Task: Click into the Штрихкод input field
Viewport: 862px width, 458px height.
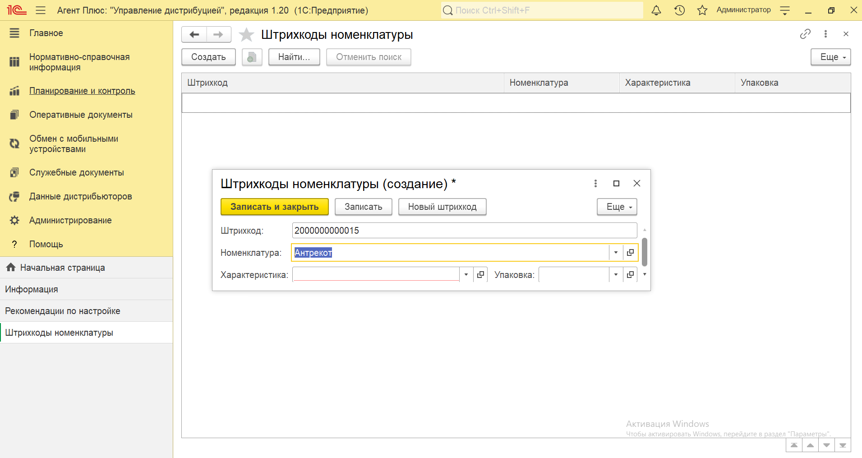Action: tap(464, 231)
